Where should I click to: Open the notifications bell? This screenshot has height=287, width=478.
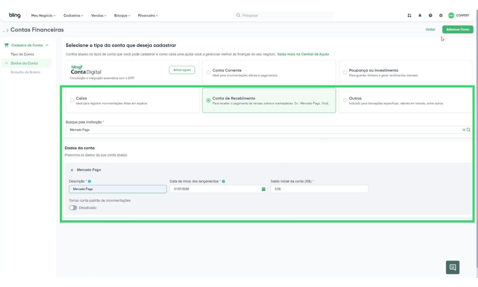(x=420, y=15)
